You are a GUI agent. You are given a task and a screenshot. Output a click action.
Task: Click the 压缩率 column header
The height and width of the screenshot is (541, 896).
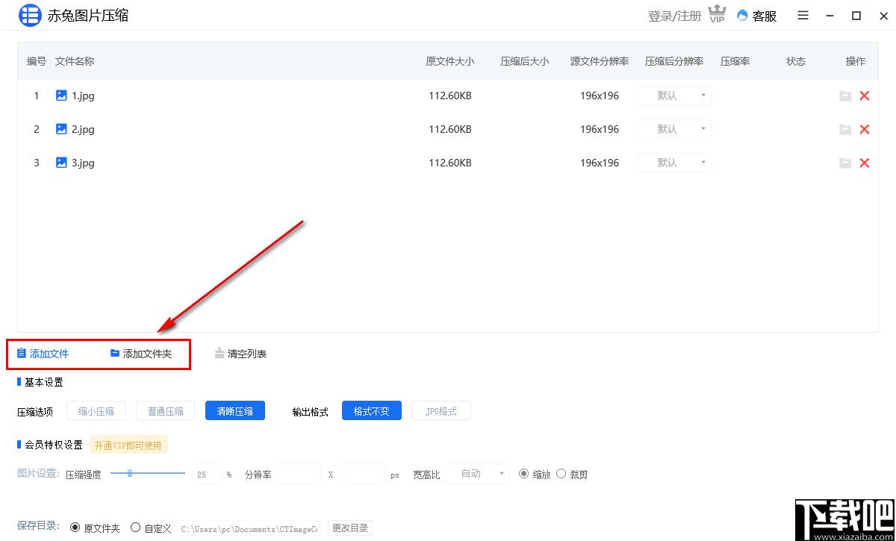click(x=735, y=61)
